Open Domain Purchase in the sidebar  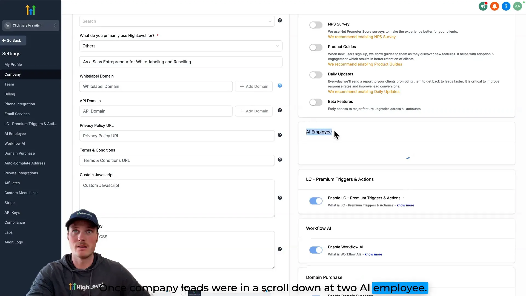(x=20, y=153)
